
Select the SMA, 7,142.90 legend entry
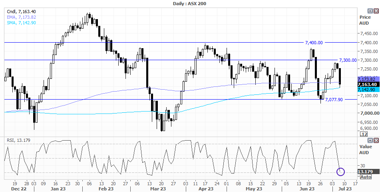click(x=21, y=23)
